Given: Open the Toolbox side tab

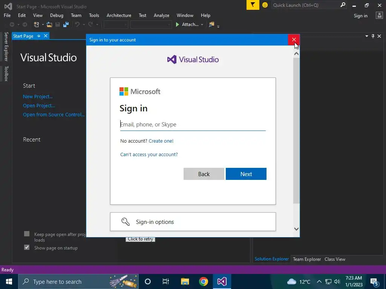Looking at the screenshot, I should click(6, 73).
